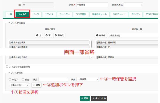The width and height of the screenshot is (160, 103).
Task: Click the キャンセル cancel button
Action: click(99, 98)
